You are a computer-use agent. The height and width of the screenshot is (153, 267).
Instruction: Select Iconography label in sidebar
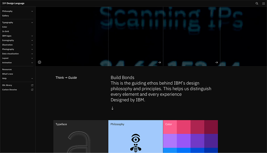pos(8,40)
